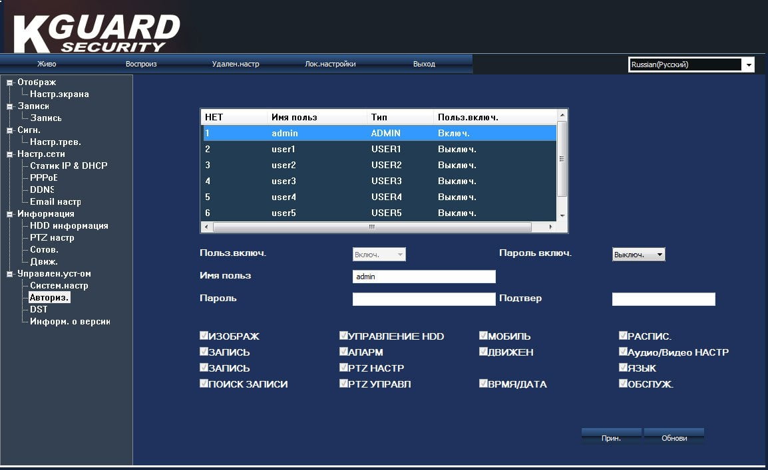Click the Прин. apply button
The height and width of the screenshot is (470, 768).
611,437
